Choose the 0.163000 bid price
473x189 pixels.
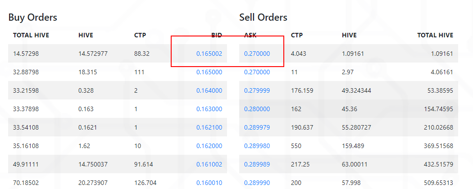coord(209,109)
